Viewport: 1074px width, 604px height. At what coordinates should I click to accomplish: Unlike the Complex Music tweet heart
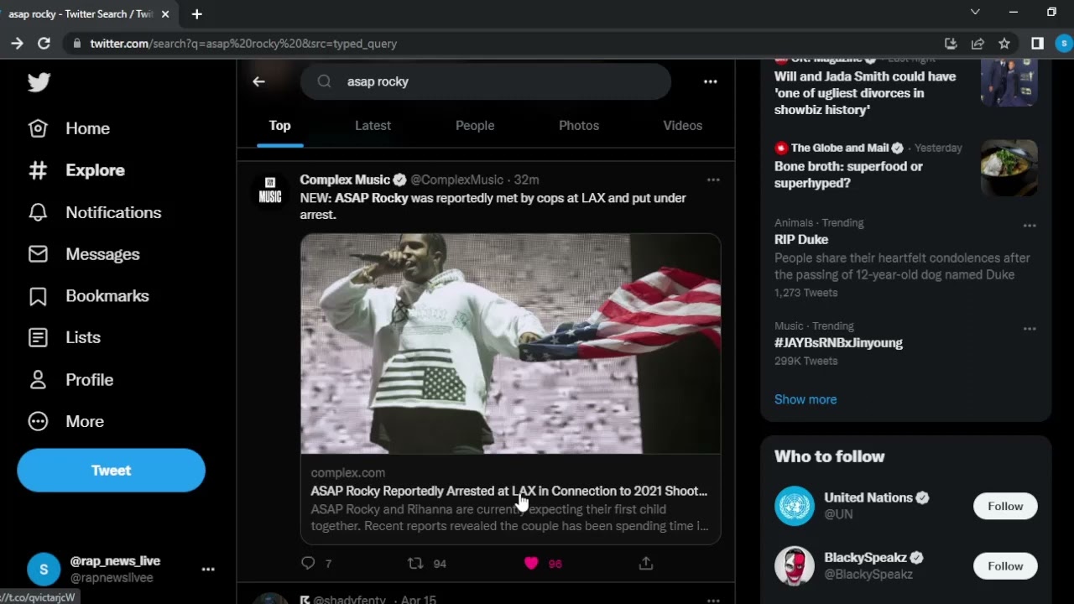pyautogui.click(x=530, y=564)
